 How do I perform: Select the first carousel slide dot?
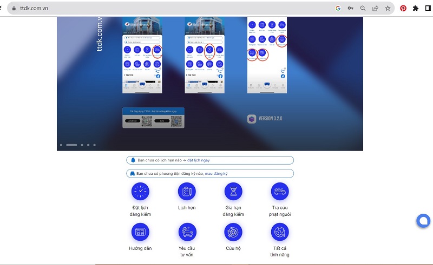(61, 145)
